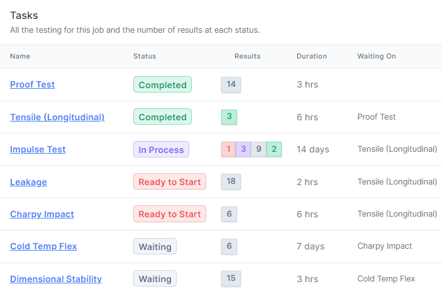This screenshot has width=442, height=301.
Task: Click the Status column header
Action: click(145, 56)
